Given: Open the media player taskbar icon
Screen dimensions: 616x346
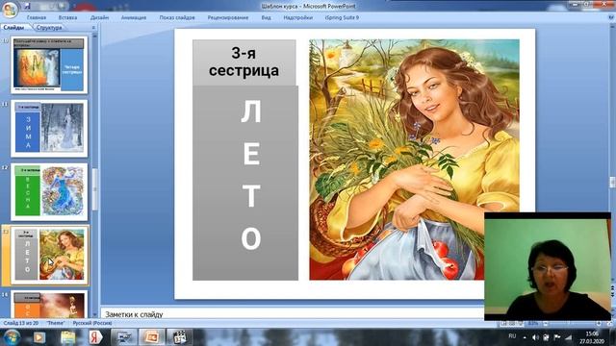Looking at the screenshot, I should pyautogui.click(x=38, y=337).
